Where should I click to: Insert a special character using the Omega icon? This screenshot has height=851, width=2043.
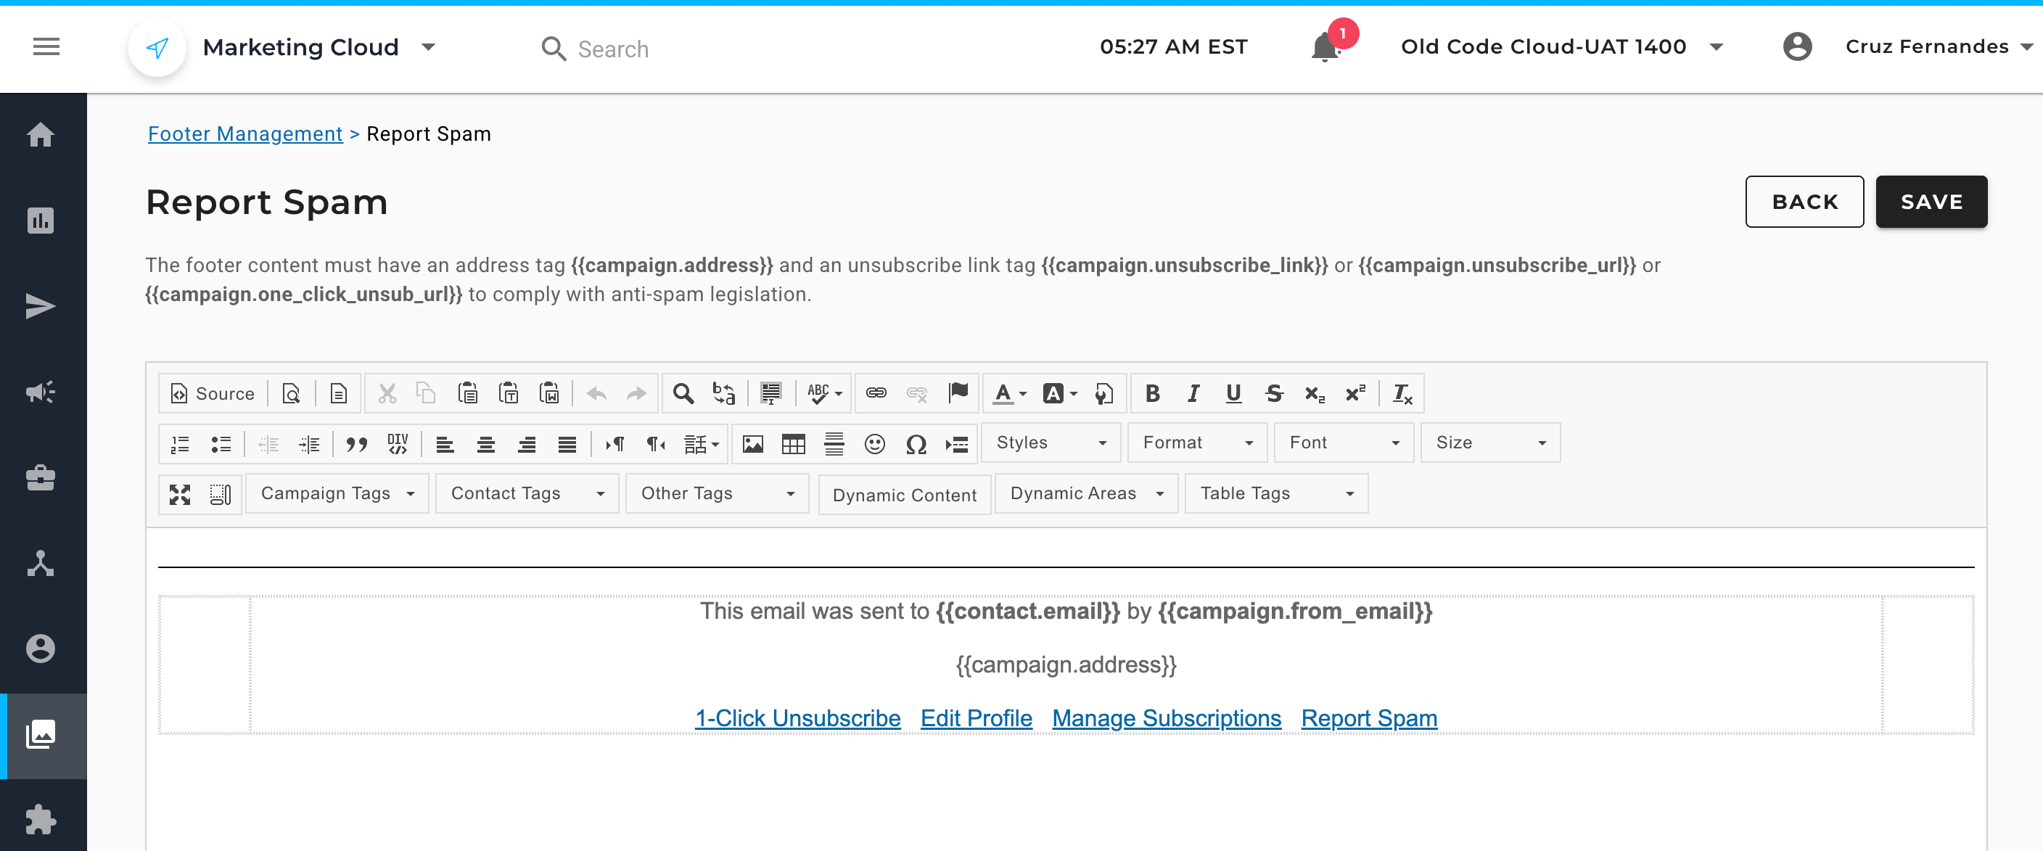(x=916, y=443)
